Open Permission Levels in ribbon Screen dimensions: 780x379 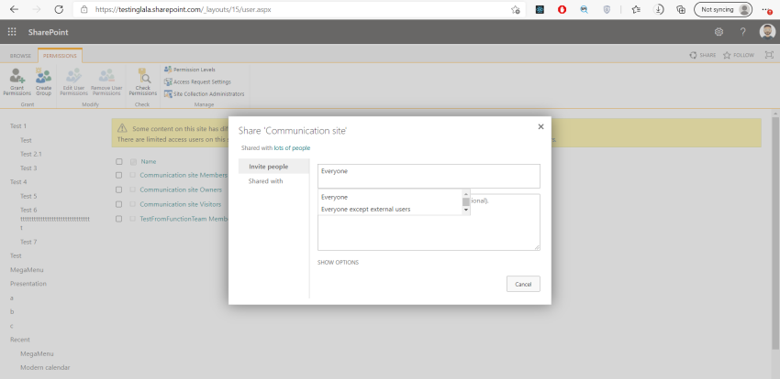[x=190, y=70]
